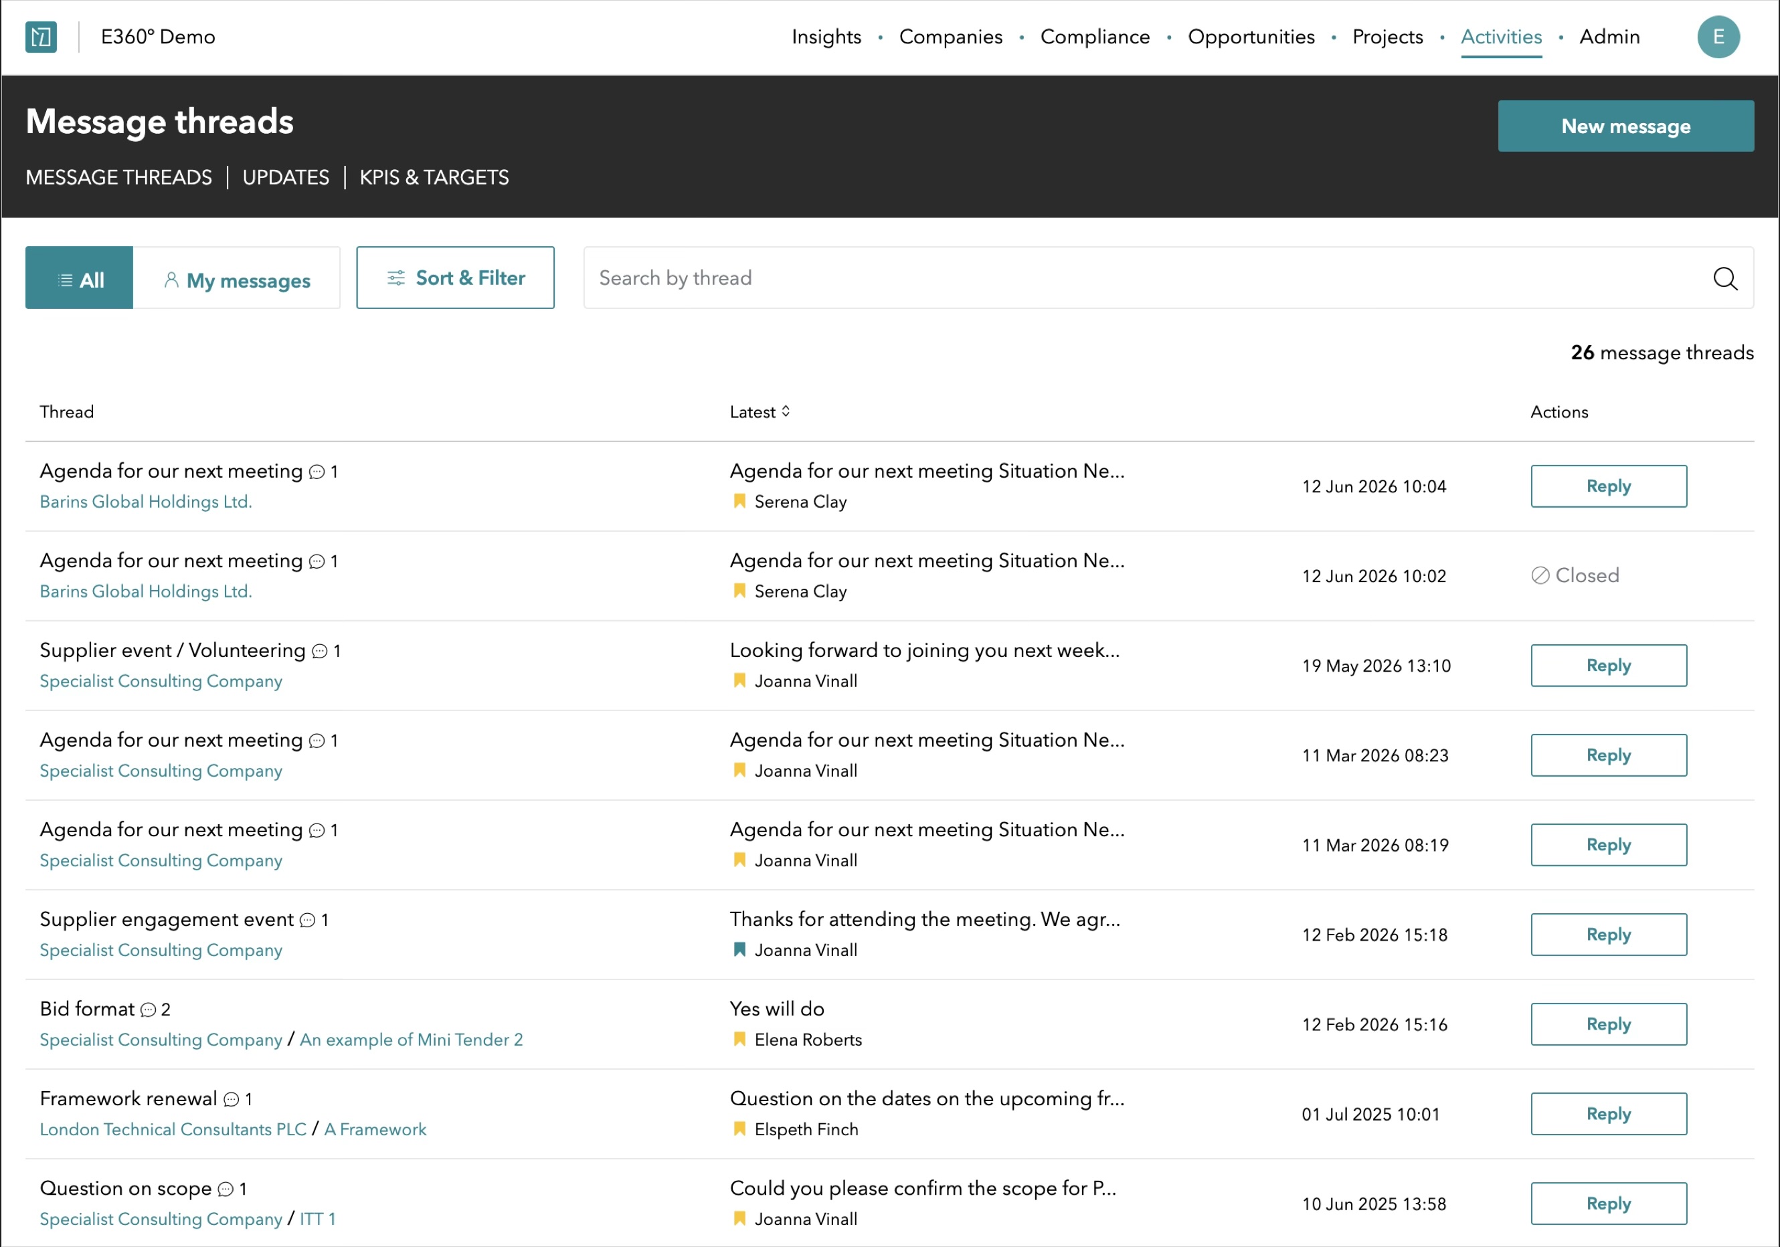The image size is (1780, 1247).
Task: Click teal bookmark flag beside Supplier engagement event sender
Action: [739, 949]
